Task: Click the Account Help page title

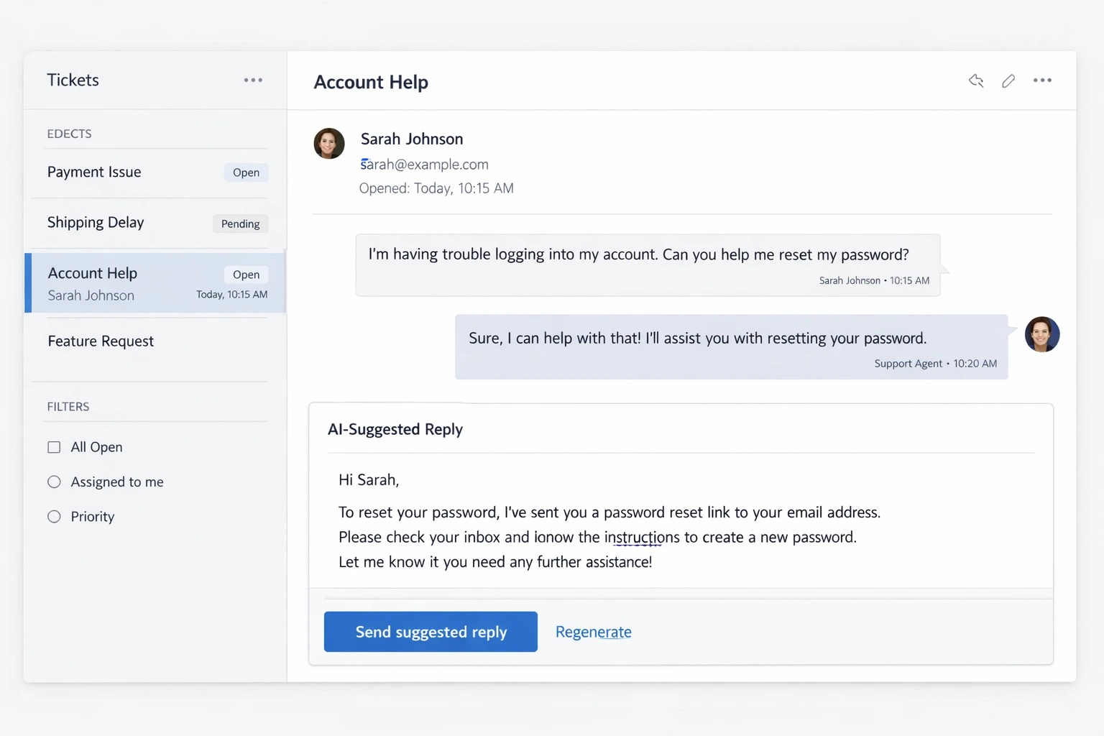Action: 371,82
